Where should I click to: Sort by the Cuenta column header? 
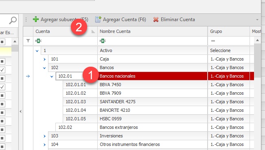65,31
